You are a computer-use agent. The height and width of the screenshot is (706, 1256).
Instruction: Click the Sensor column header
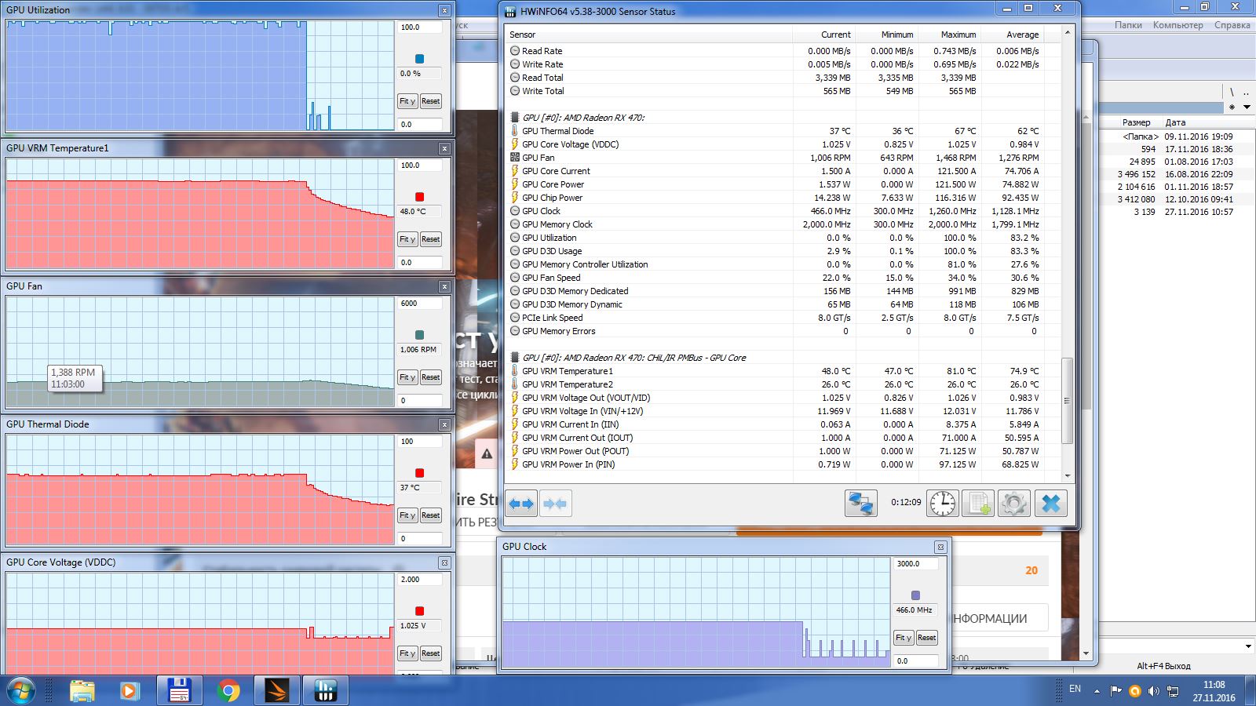(648, 35)
